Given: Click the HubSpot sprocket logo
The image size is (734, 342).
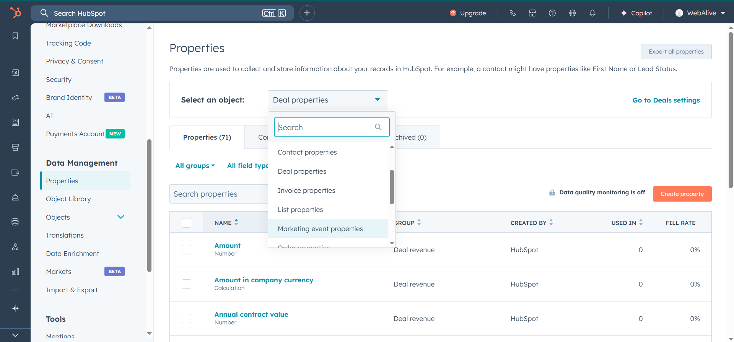Looking at the screenshot, I should [x=16, y=13].
